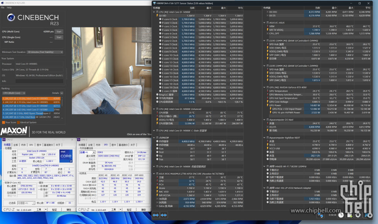Viewport: 378px width, 224px height.
Task: Collapse the GPU NVIDIA GeForce RTX 4090 group
Action: coord(264,88)
